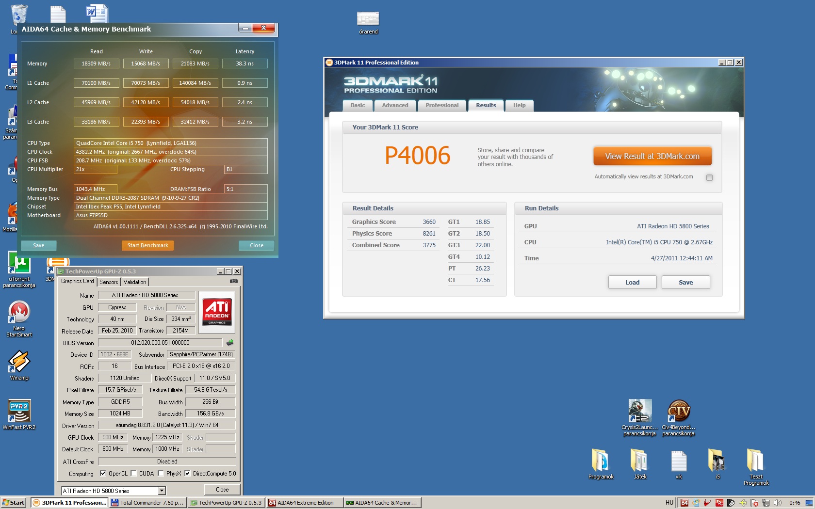Open the Teszt Programok folder
The image size is (815, 509).
(x=756, y=466)
